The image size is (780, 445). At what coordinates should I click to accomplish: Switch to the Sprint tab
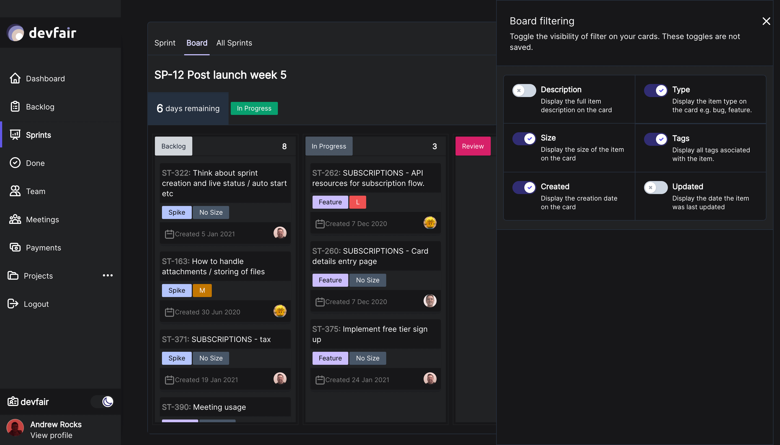pos(165,43)
